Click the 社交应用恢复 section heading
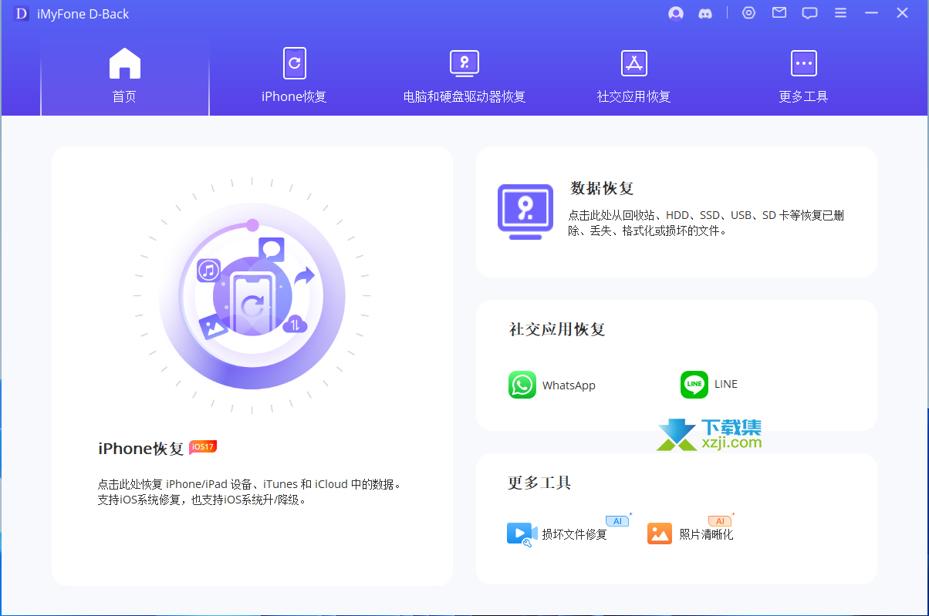 (557, 329)
